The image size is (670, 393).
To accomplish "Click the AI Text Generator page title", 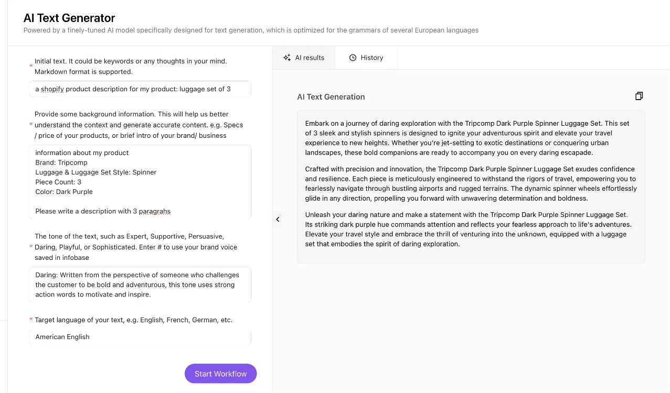I will pos(69,18).
